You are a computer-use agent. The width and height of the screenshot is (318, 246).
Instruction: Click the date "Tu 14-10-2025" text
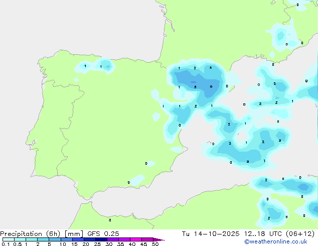point(211,234)
